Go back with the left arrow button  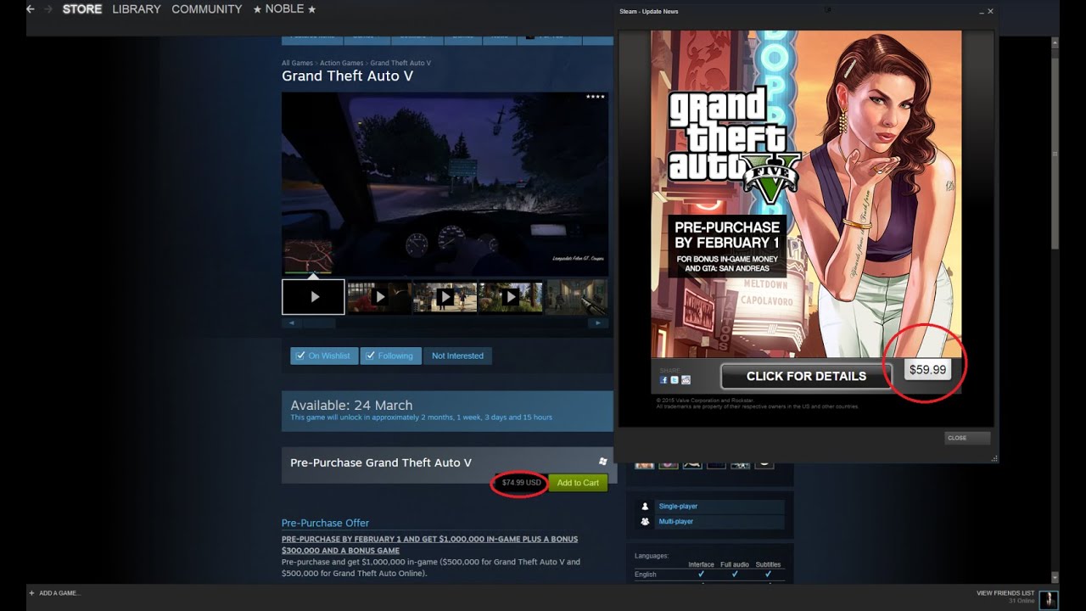pos(31,9)
